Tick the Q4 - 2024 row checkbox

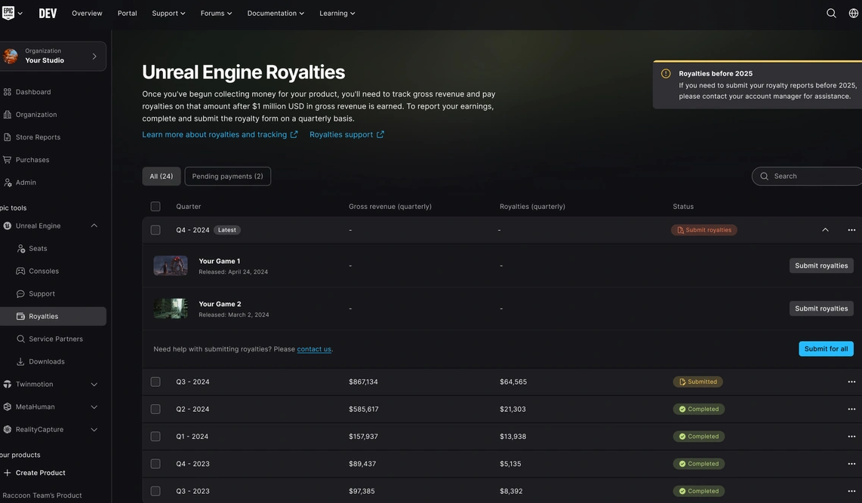pyautogui.click(x=155, y=230)
